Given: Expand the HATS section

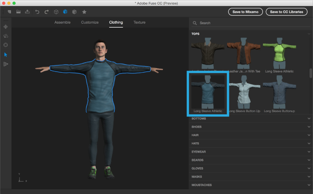Looking at the screenshot, I should [x=251, y=144].
